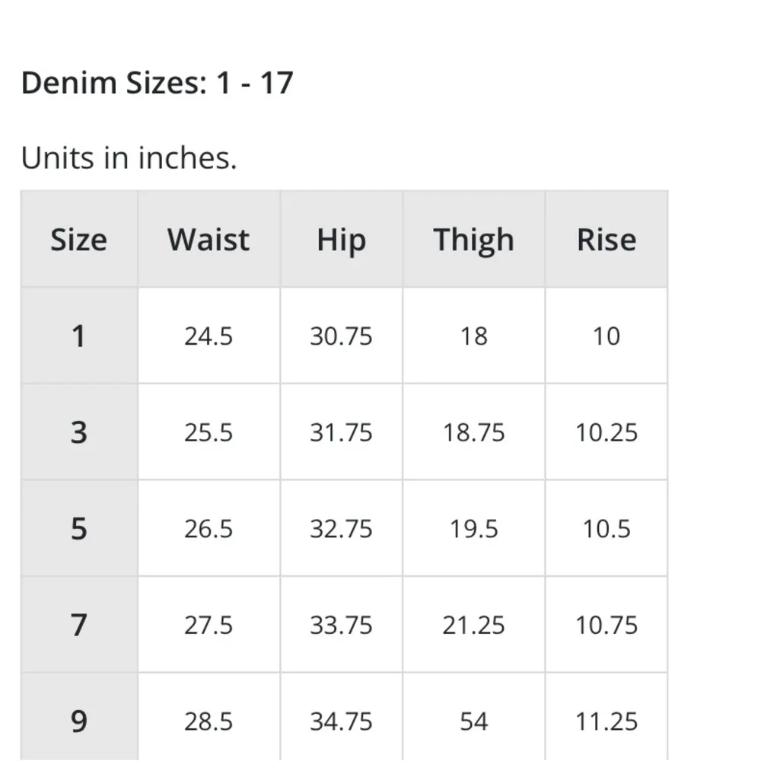The height and width of the screenshot is (761, 761).
Task: Select the size 3 row label
Action: [78, 432]
